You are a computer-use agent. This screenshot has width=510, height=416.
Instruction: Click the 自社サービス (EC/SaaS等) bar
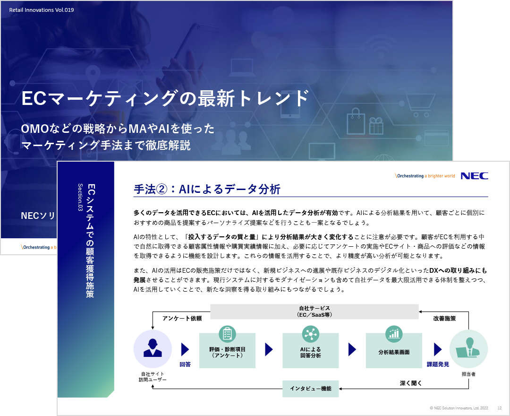(314, 312)
